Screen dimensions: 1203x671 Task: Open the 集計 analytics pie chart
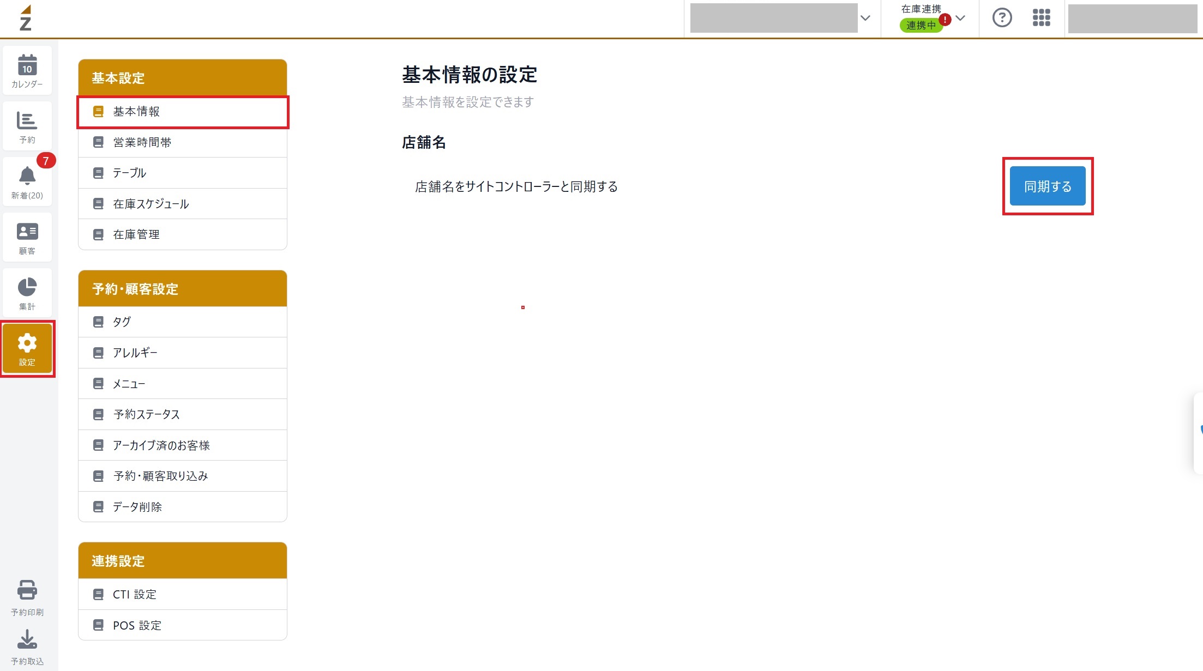coord(27,293)
